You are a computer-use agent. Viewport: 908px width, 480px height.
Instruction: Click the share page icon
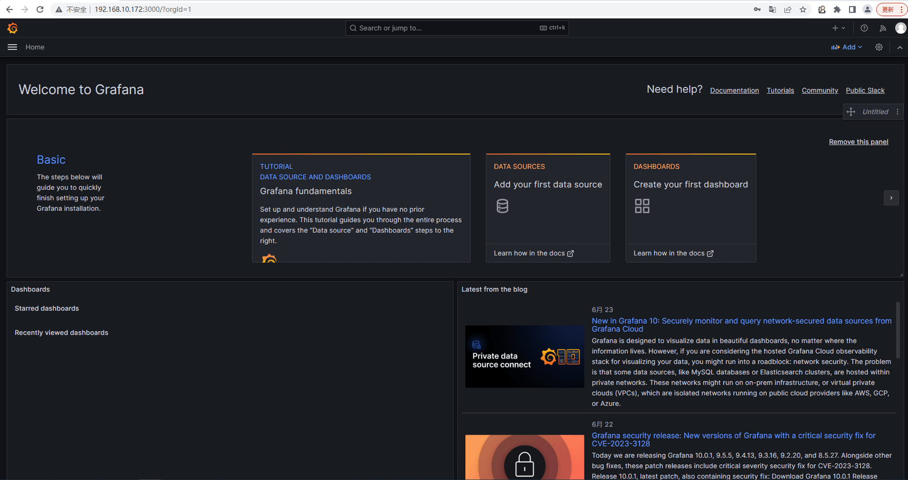click(788, 9)
